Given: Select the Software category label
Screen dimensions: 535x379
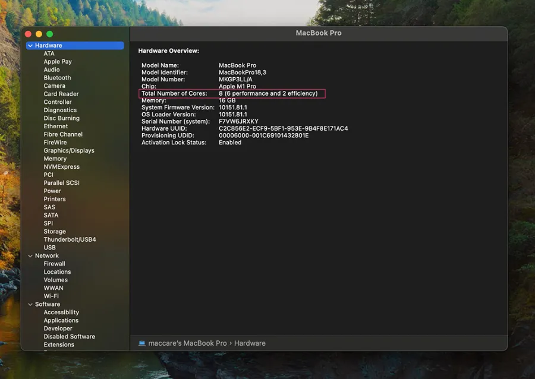Looking at the screenshot, I should click(48, 304).
